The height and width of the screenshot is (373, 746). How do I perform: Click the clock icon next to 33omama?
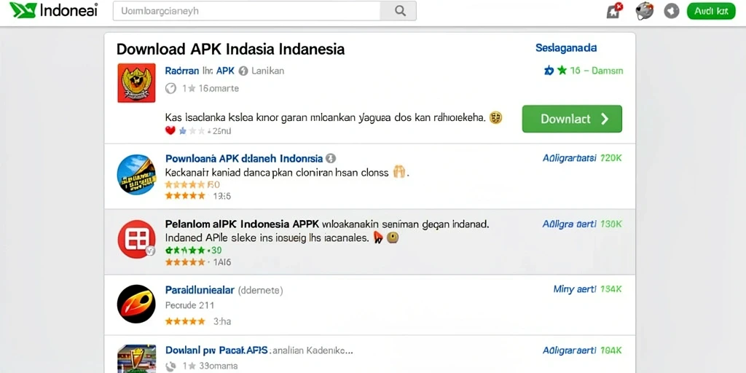tap(170, 366)
